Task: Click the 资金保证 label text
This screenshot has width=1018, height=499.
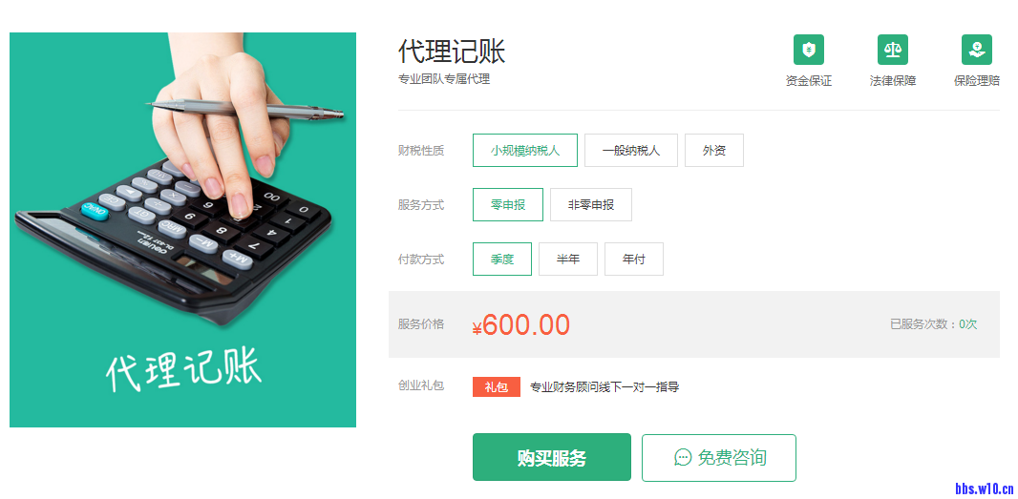Action: [x=808, y=81]
